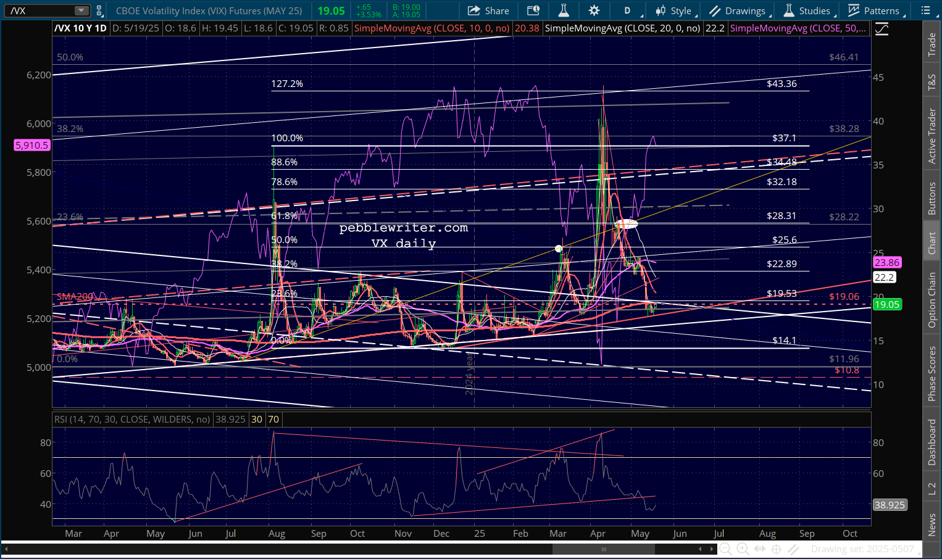Open the D timeframe dropdown

[x=630, y=10]
